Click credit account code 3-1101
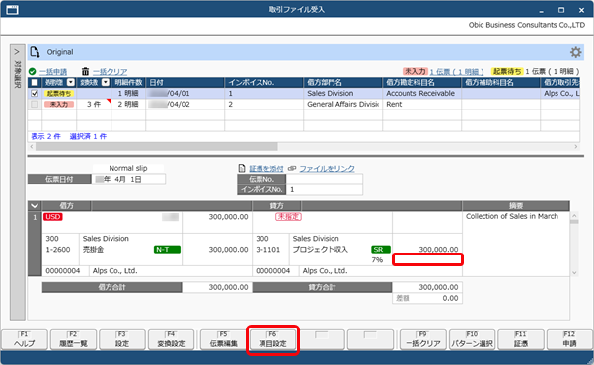The image size is (594, 365). tap(267, 250)
